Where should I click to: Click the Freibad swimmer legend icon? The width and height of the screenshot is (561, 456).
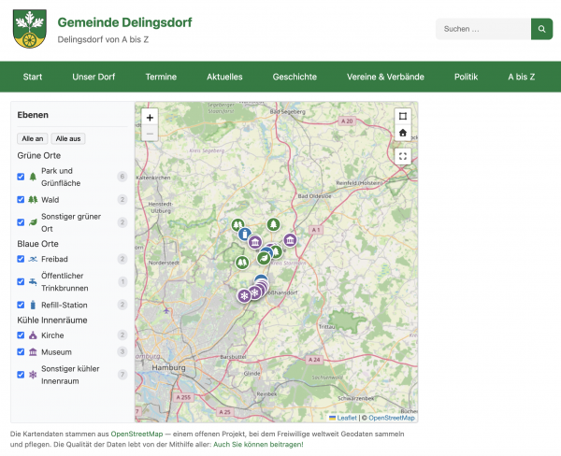coord(33,259)
